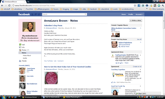
Task: Close the Send Out Cards Tip ad
Action: tap(140, 86)
